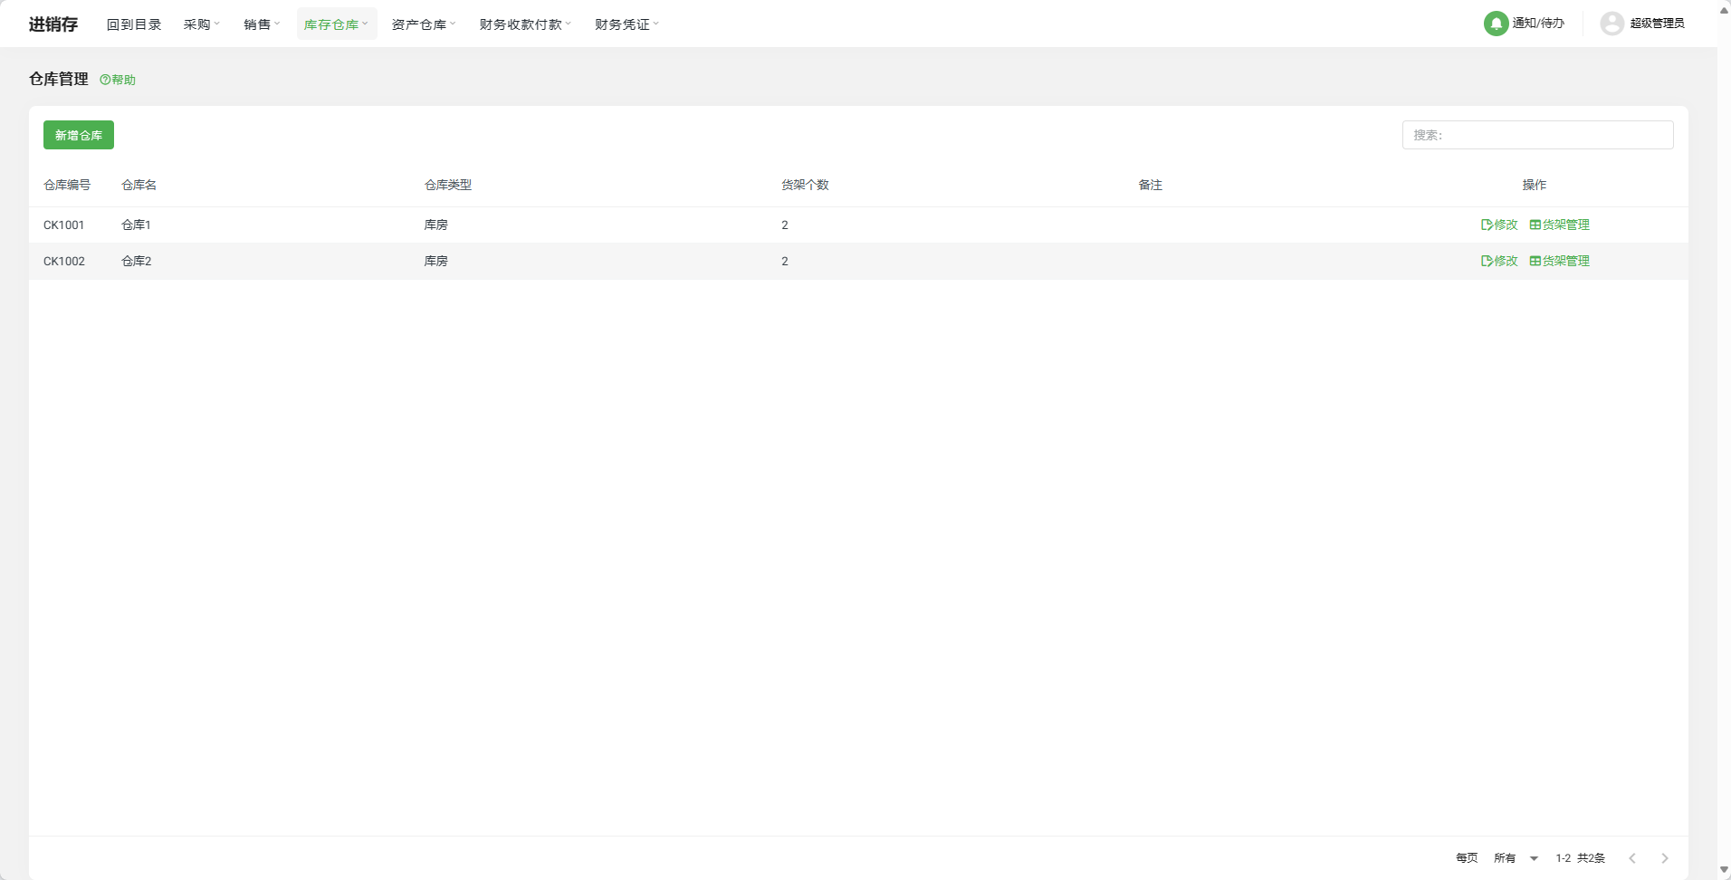Image resolution: width=1731 pixels, height=880 pixels.
Task: Click the 新增仓库 button
Action: coord(79,135)
